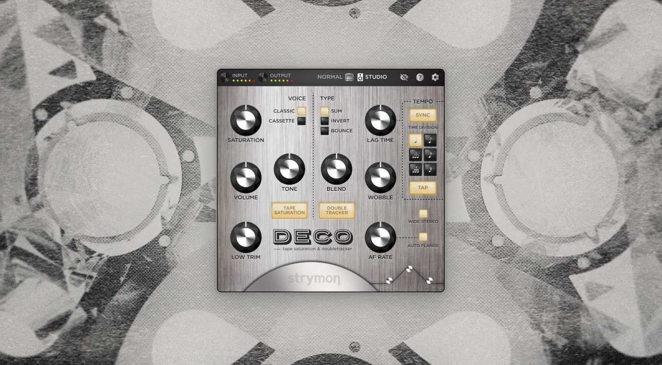Click the amp icon beside NORMAL
This screenshot has width=662, height=365.
(x=349, y=76)
